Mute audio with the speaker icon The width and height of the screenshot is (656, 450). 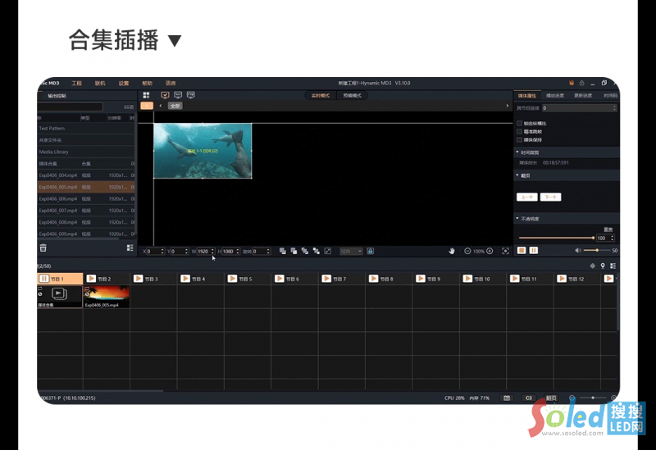pyautogui.click(x=578, y=250)
